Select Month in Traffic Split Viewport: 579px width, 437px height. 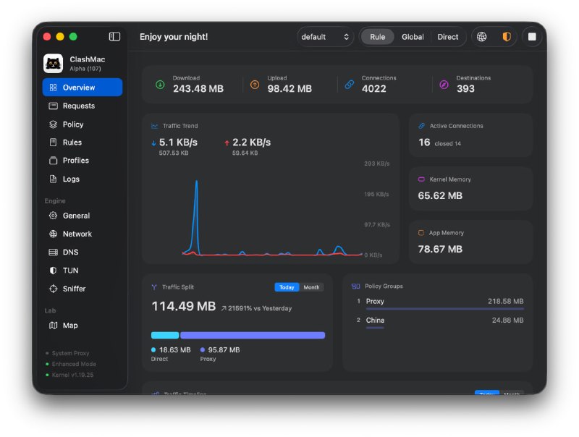coord(311,287)
